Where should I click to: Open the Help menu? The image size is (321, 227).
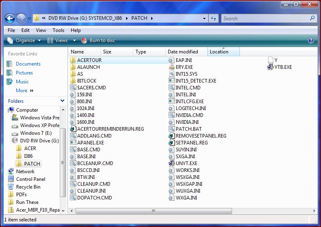[76, 30]
